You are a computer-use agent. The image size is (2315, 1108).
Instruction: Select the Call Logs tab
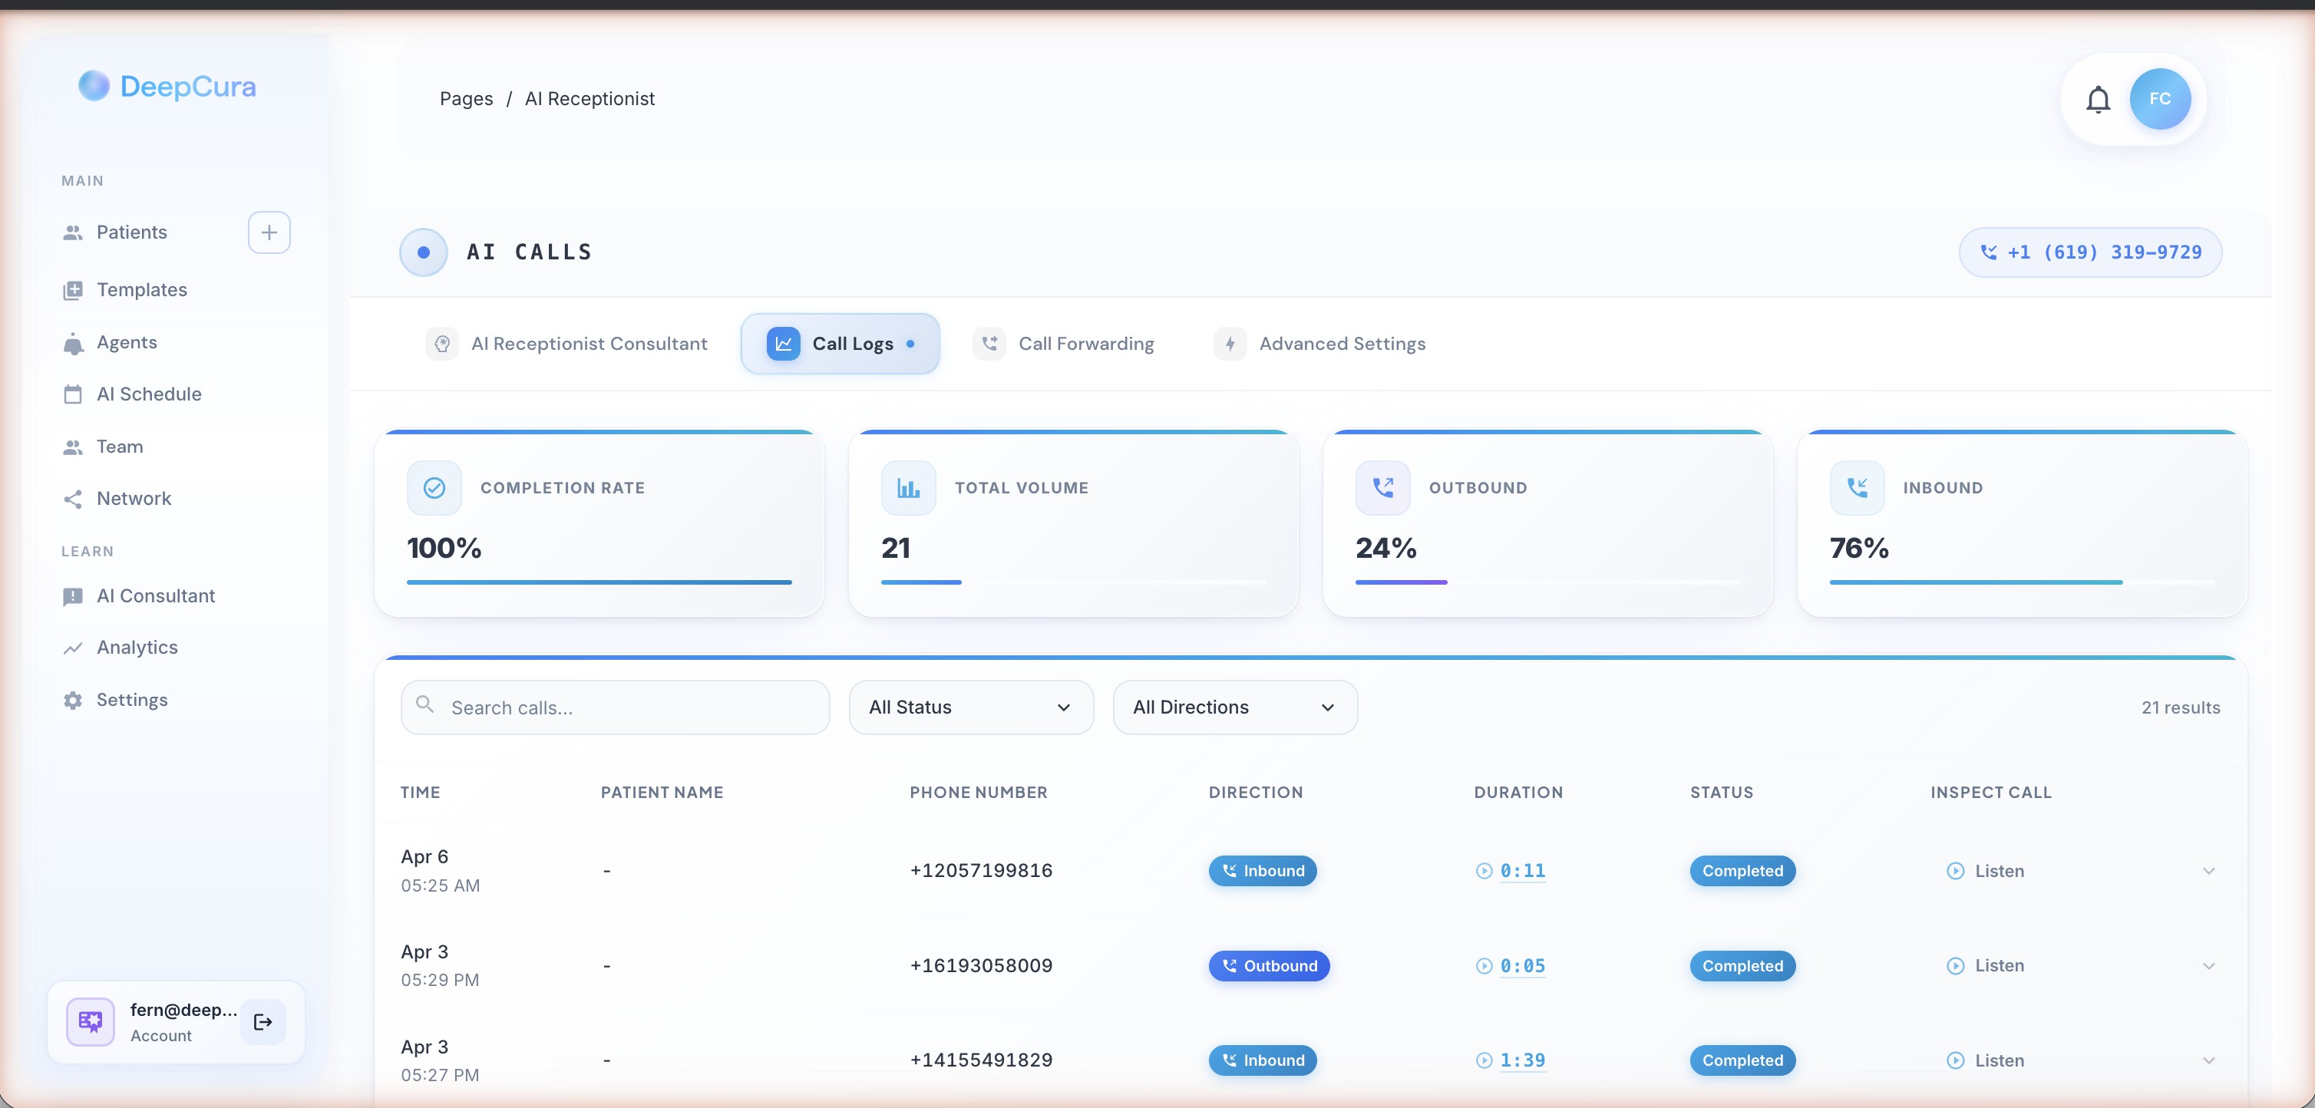click(x=840, y=345)
